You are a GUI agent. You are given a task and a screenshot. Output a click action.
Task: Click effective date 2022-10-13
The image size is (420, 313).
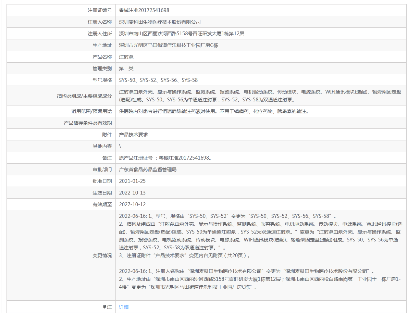132,193
